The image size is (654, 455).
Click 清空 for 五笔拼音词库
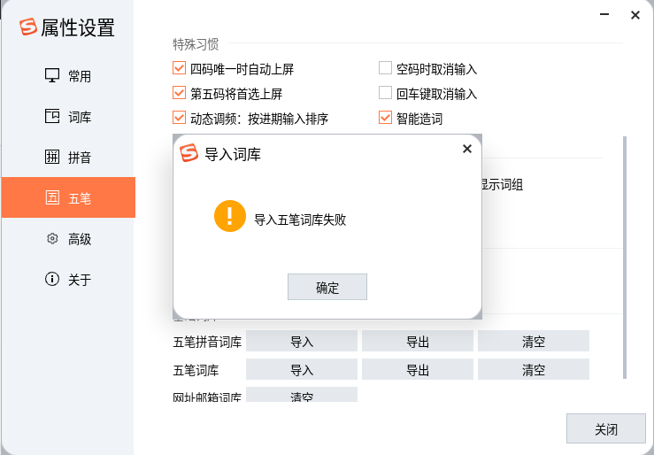[x=534, y=341]
